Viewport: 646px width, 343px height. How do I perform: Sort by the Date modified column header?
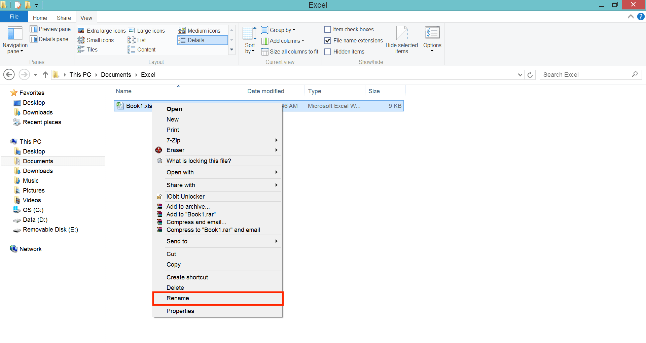(x=274, y=91)
